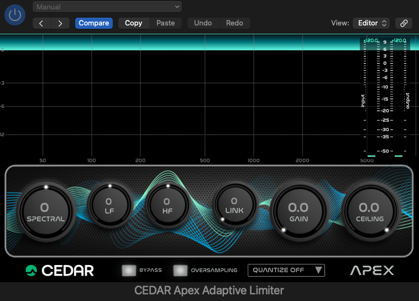Click the input meter peak readout -120.0
The image size is (419, 301).
pos(371,40)
